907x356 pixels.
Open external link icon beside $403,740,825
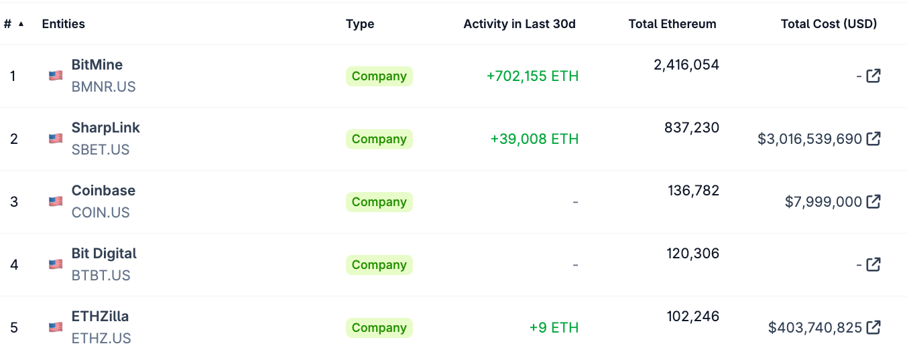point(873,328)
